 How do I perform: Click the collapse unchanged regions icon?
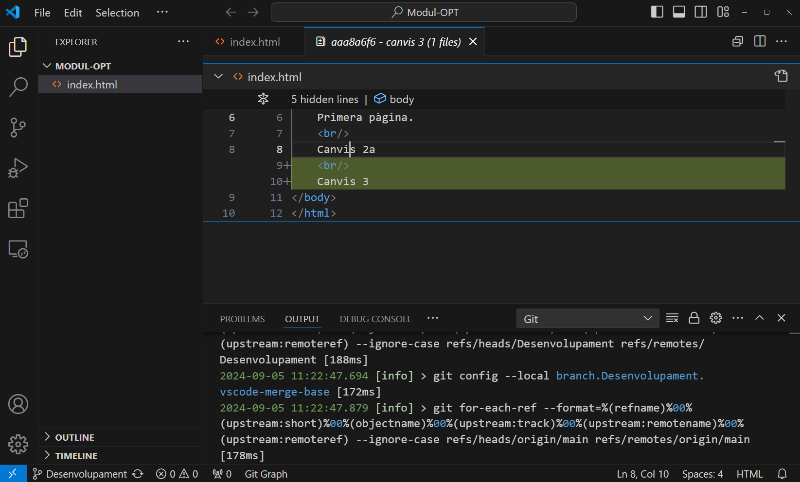tap(263, 99)
